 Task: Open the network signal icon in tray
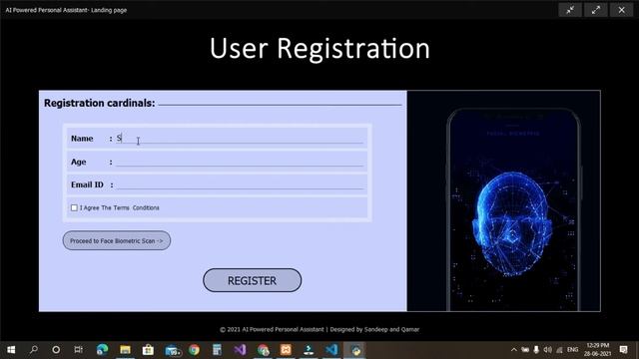(x=559, y=350)
